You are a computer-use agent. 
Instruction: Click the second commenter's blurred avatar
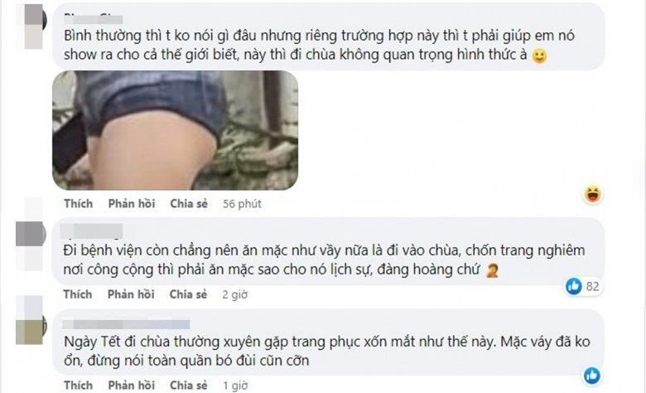(31, 245)
